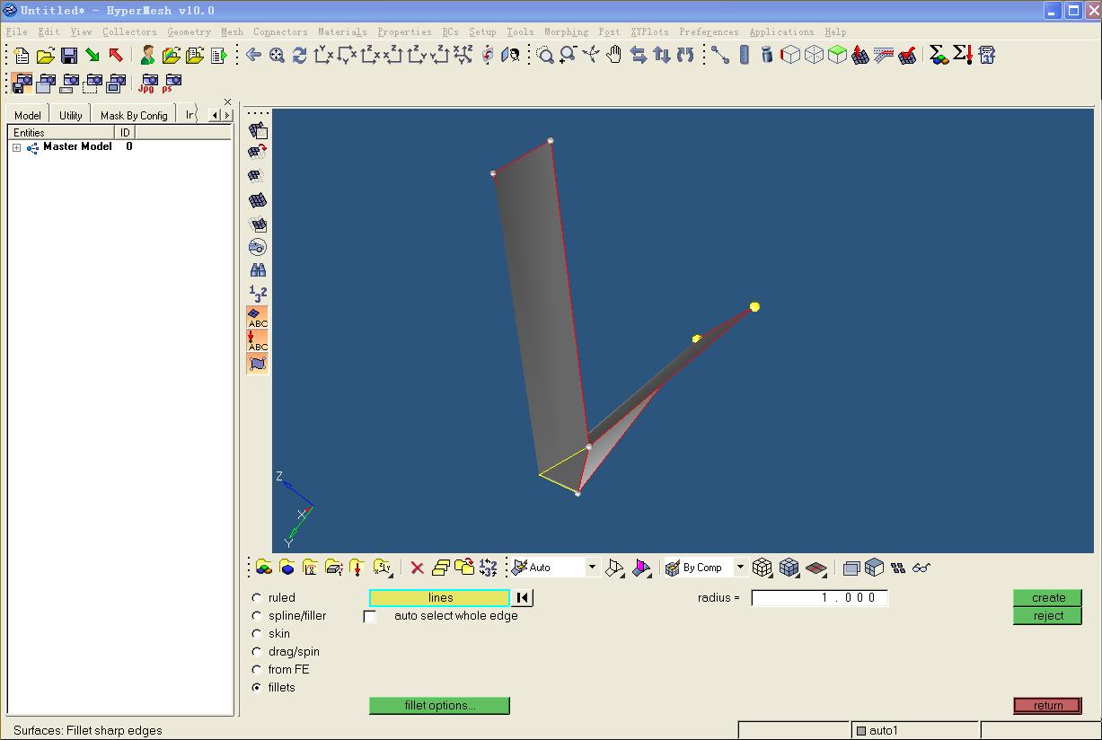This screenshot has width=1102, height=740.
Task: Switch to the Utility tab
Action: [71, 115]
